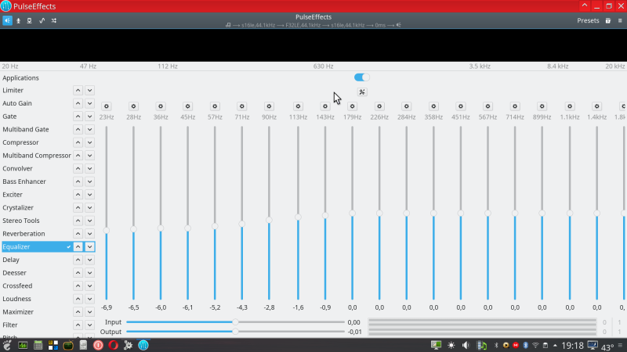Open settings for the 179Hz band
Screen dimensions: 627x352
352,106
